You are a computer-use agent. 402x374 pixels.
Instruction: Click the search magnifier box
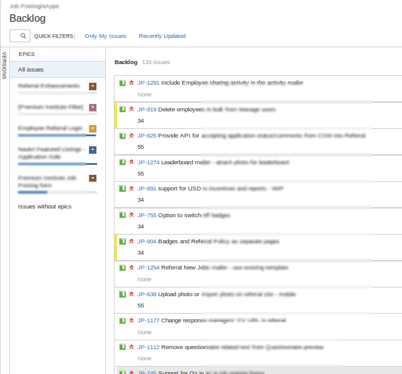point(20,35)
